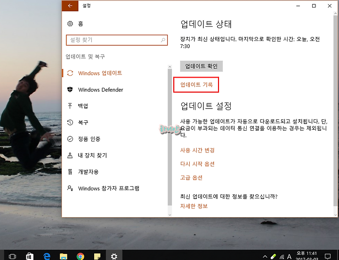This screenshot has width=339, height=260.
Task: Toggle the IME input mode A indicator
Action: pos(289,257)
